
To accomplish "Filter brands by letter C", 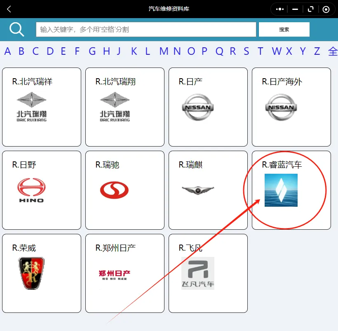I will (x=35, y=51).
